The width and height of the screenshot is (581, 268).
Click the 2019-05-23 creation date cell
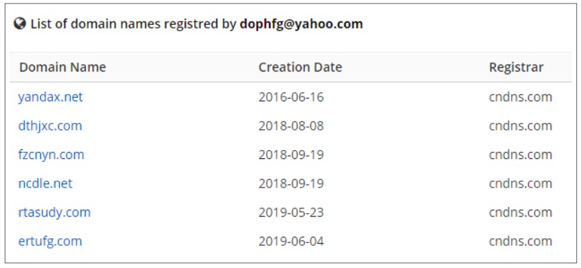click(x=292, y=212)
